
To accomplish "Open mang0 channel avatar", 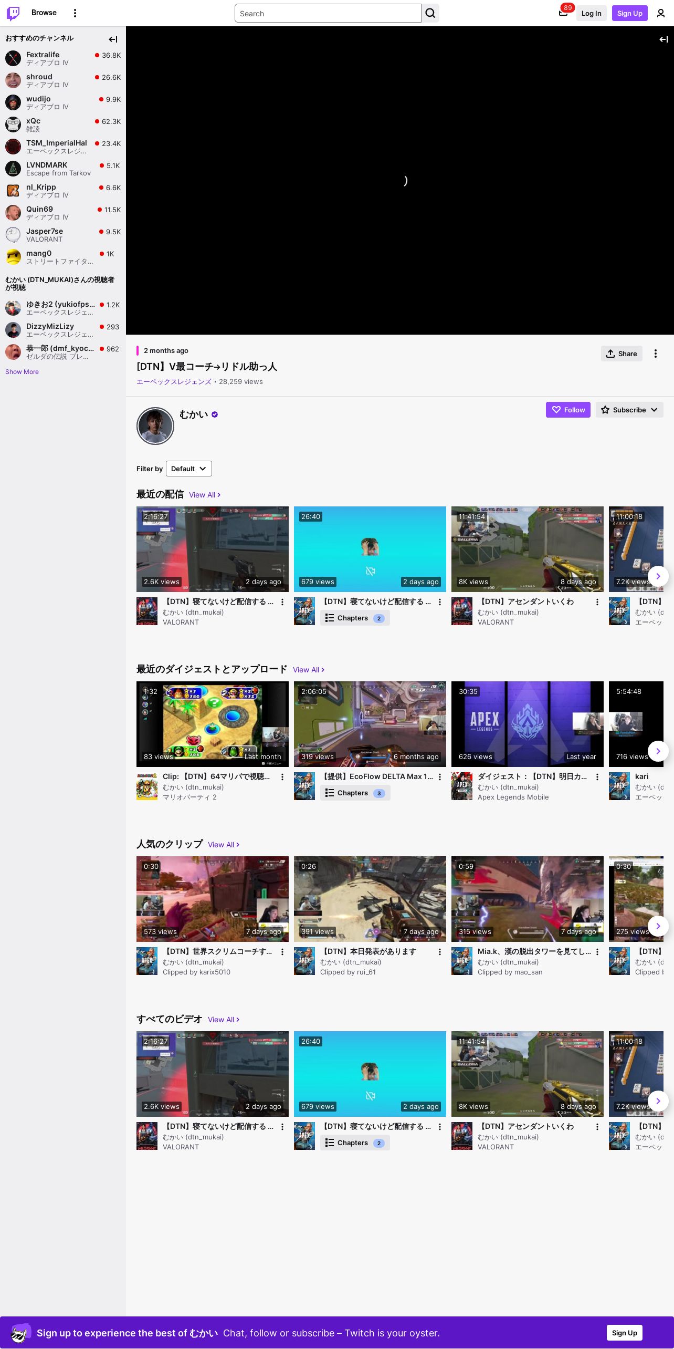I will 13,257.
